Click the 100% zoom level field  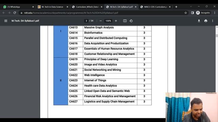[x=108, y=21]
